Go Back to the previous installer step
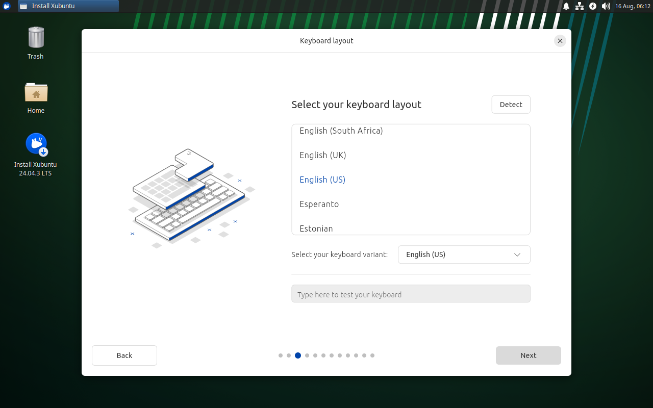Viewport: 653px width, 408px height. tap(124, 355)
